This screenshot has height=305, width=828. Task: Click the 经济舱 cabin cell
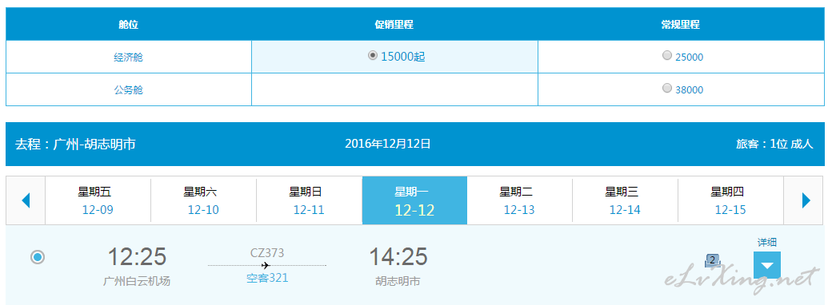click(x=129, y=57)
